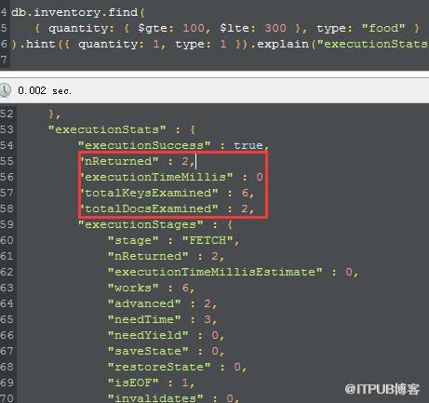Click the "executionStages" : { line

(x=155, y=224)
